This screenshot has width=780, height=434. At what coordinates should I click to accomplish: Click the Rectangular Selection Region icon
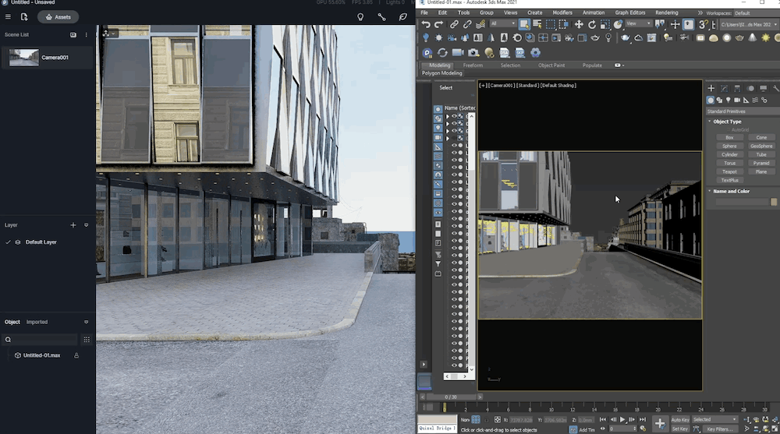coord(550,24)
